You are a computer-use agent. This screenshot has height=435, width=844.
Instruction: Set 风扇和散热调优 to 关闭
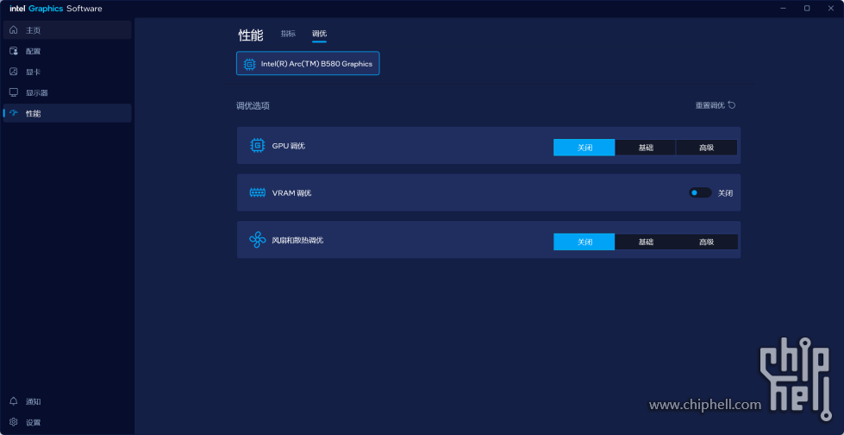point(585,242)
